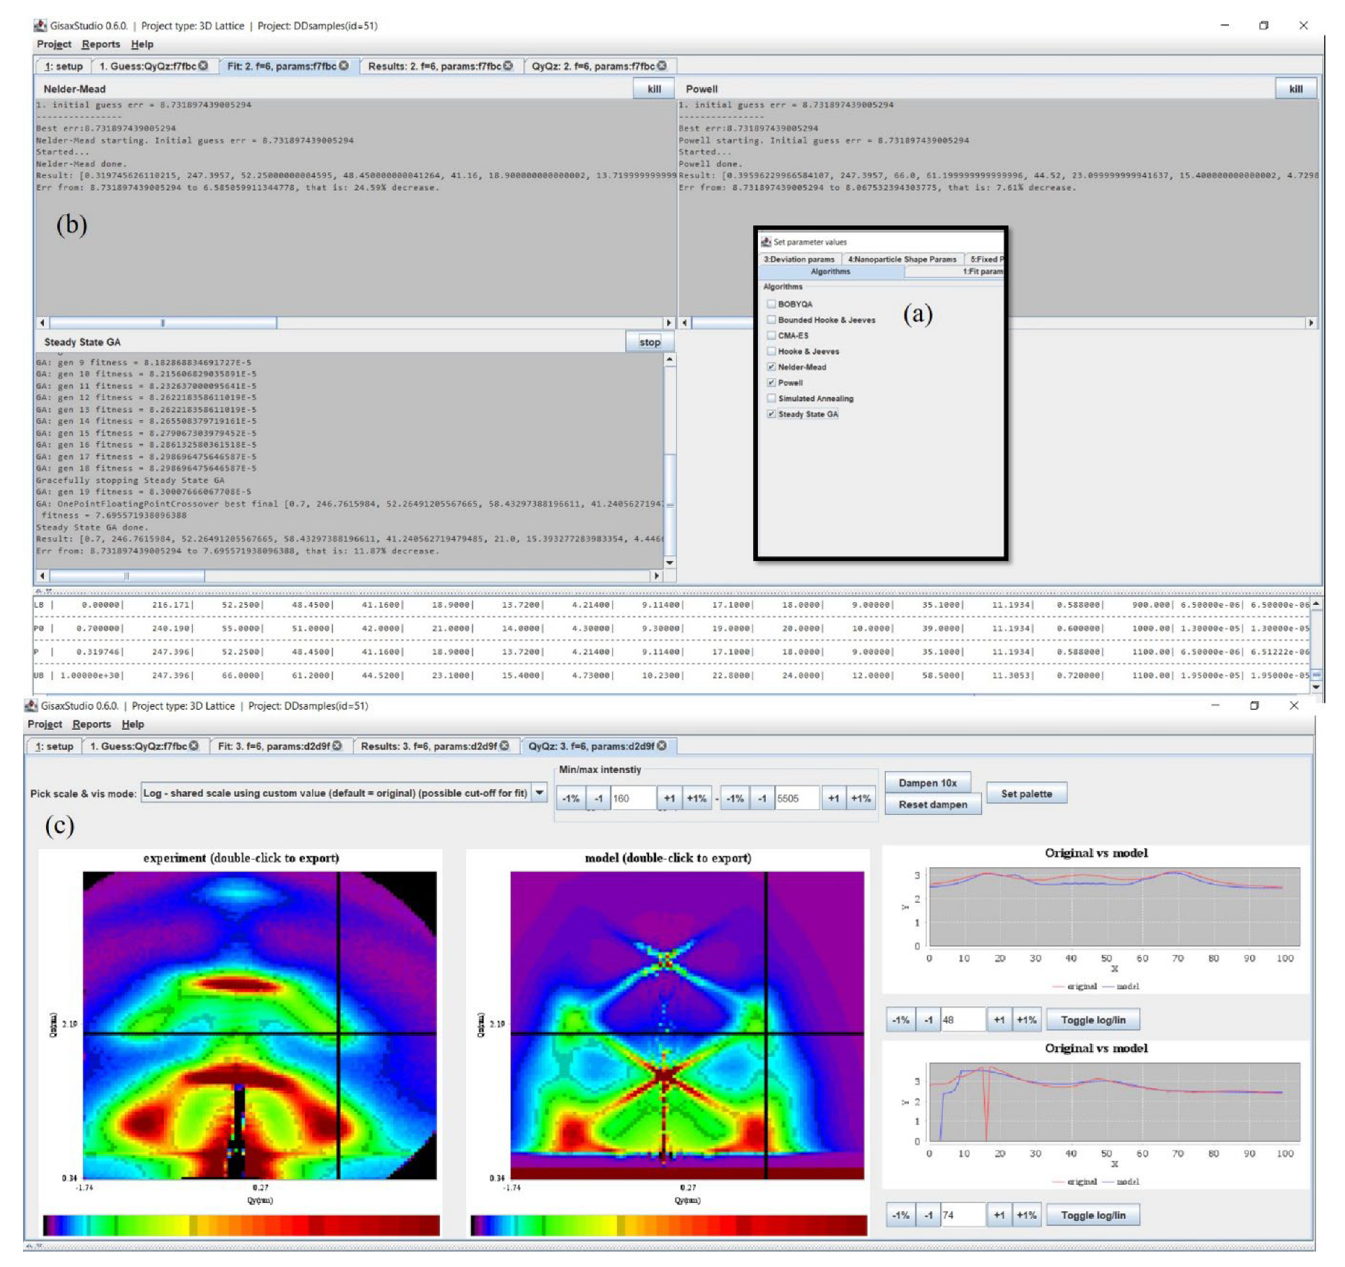Close the 'QyQz: 3. f=6' tab
Screen dimensions: 1345x1267
[662, 745]
